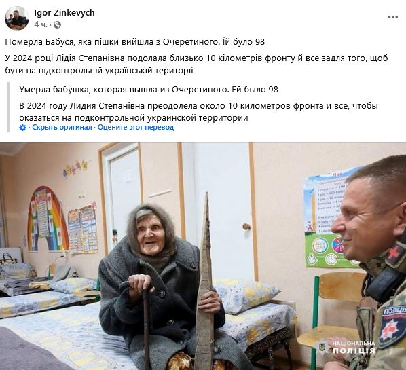Open the post options three-dot menu

(x=393, y=18)
